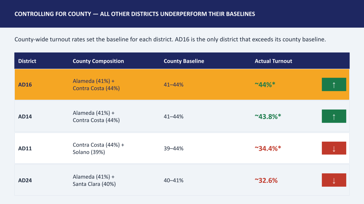Viewport: 364px width, 204px height.
Task: Click the slide title about controlling for county
Action: coord(135,14)
